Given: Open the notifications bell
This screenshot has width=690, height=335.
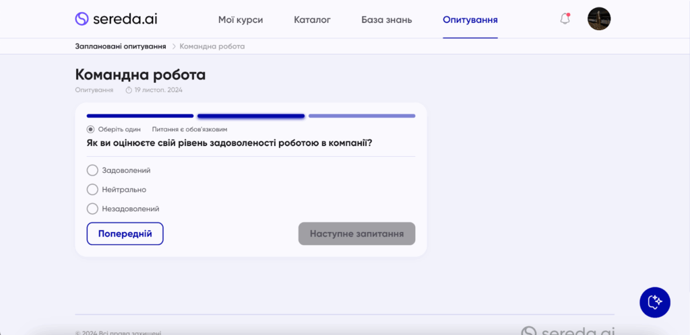Looking at the screenshot, I should click(565, 19).
